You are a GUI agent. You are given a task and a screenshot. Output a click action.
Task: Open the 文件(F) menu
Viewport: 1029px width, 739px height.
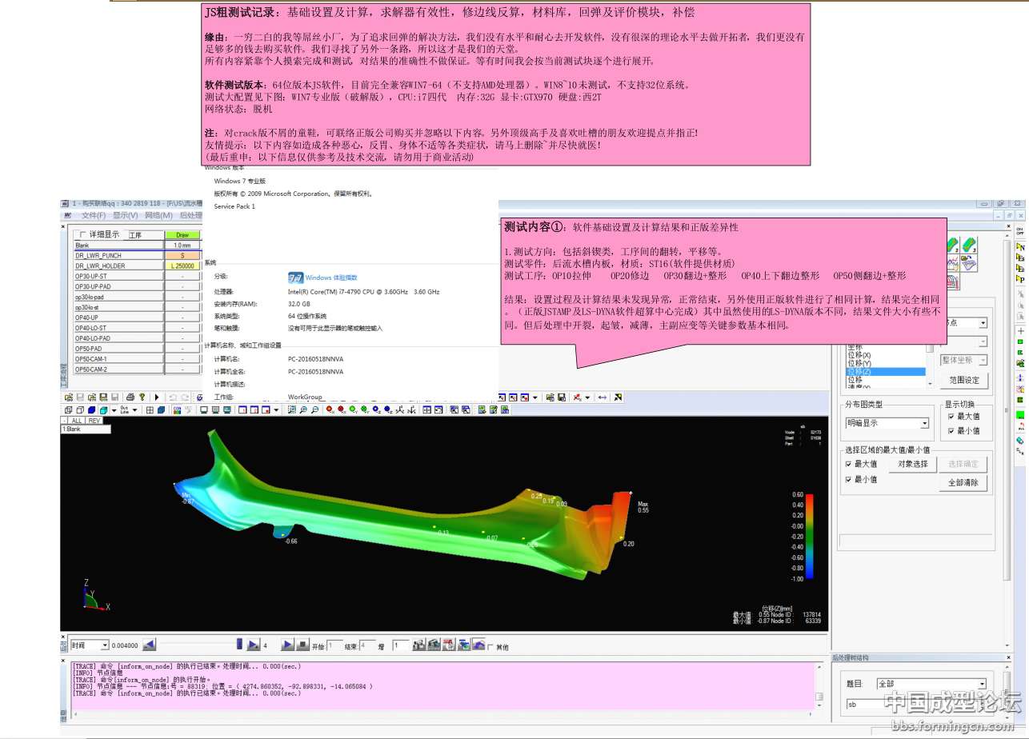93,215
